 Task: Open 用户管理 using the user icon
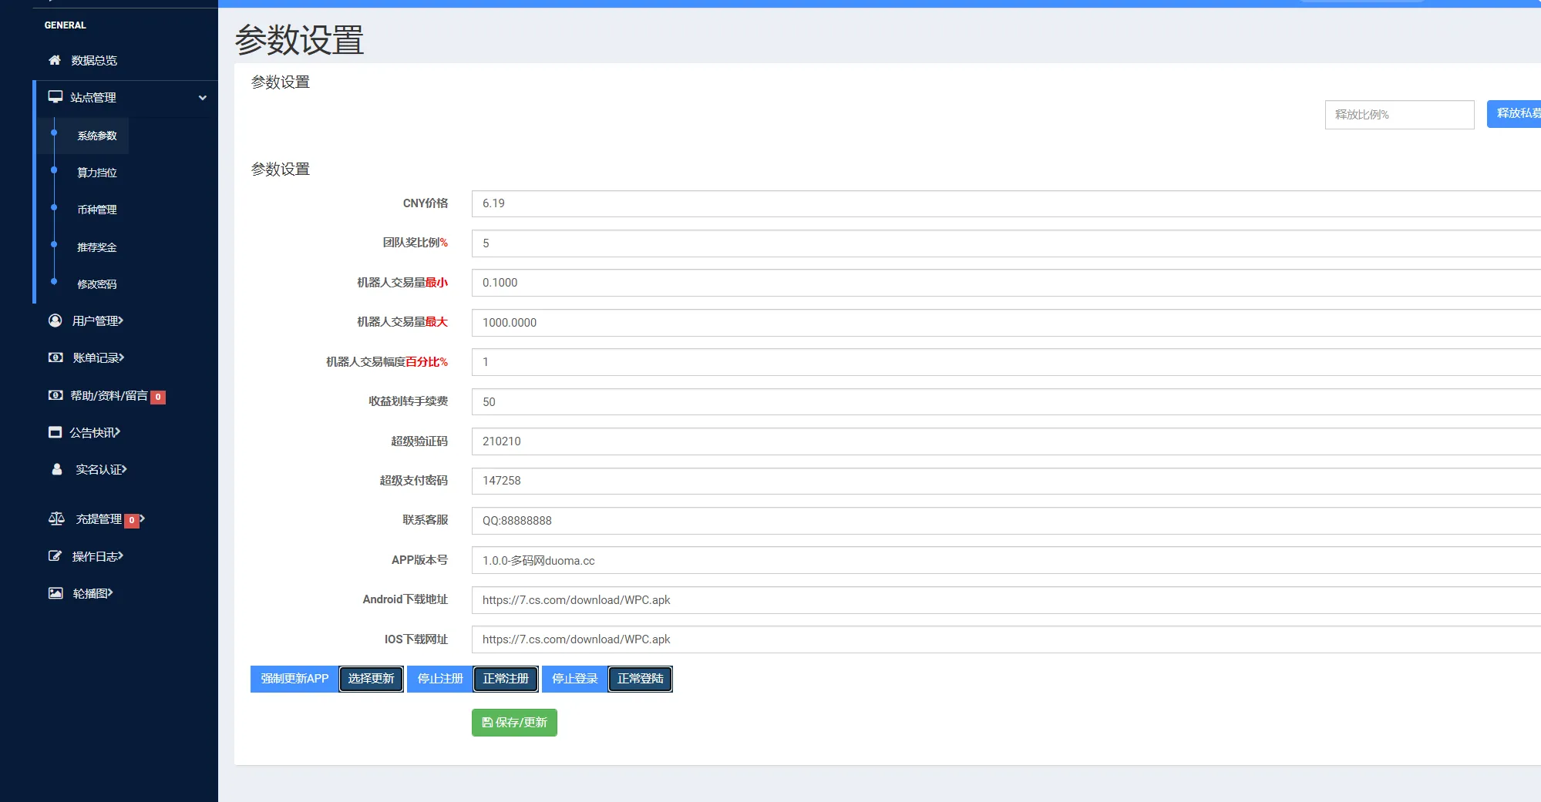pos(54,320)
